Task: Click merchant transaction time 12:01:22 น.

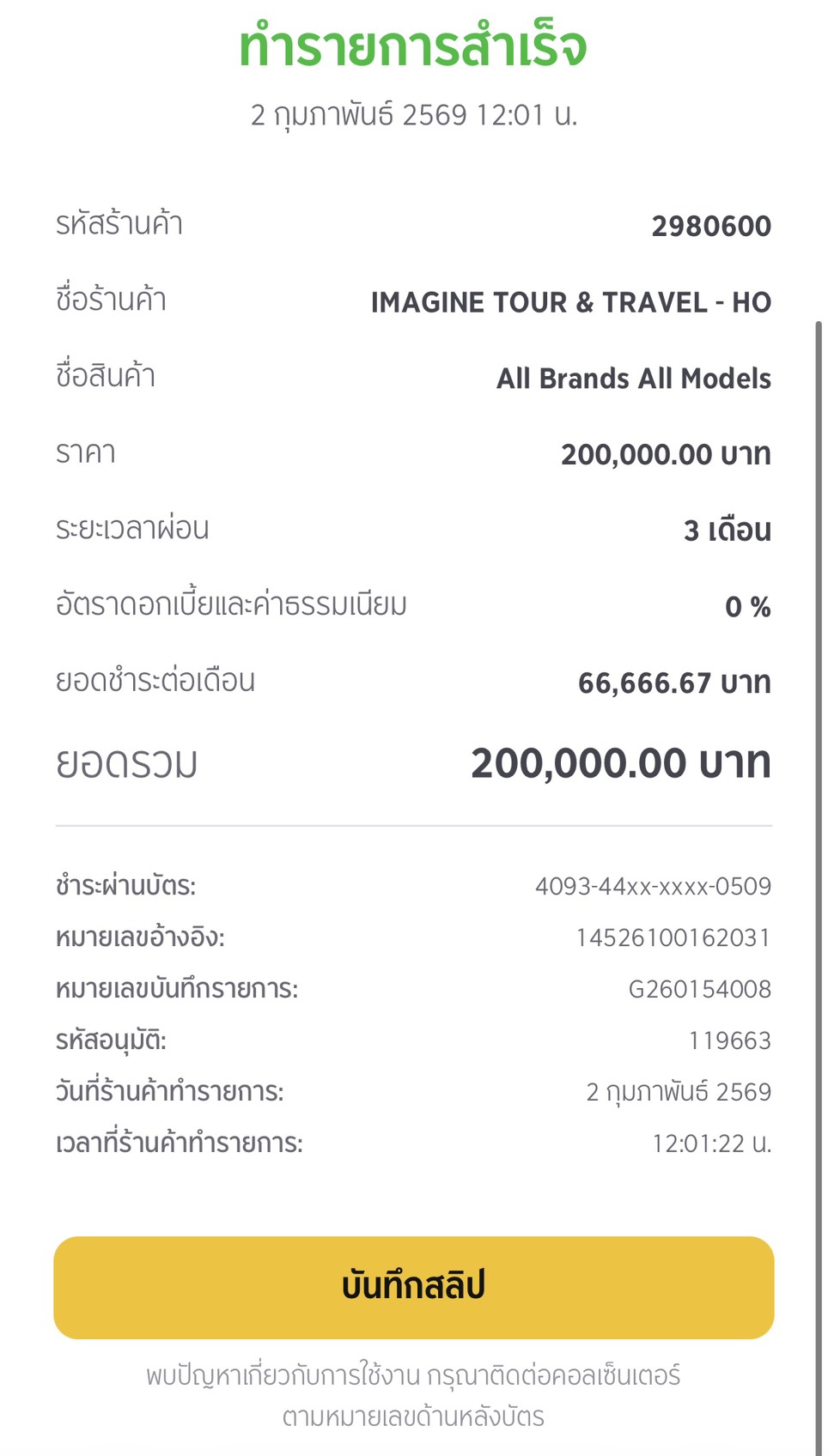Action: (x=711, y=1144)
